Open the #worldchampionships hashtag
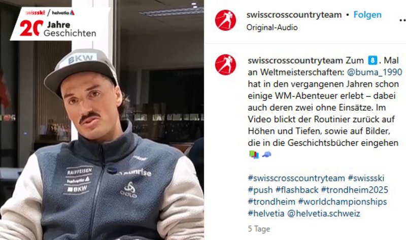 pyautogui.click(x=342, y=201)
